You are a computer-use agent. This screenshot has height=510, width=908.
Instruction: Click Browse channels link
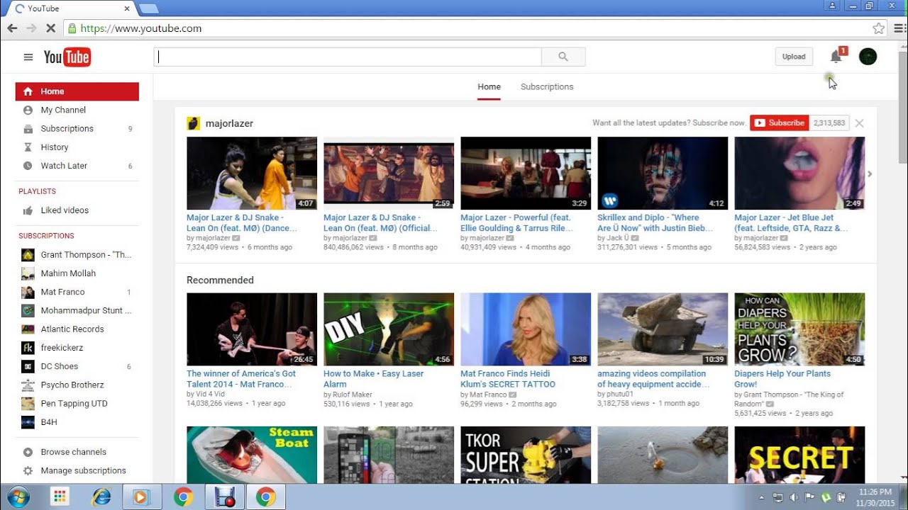coord(73,452)
